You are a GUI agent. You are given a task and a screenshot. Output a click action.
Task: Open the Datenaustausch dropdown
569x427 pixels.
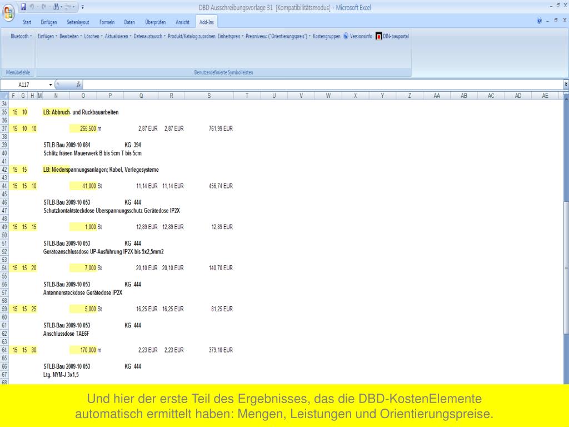[x=149, y=36]
